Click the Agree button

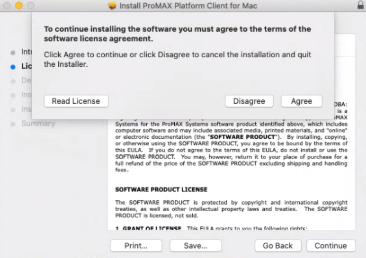click(302, 101)
